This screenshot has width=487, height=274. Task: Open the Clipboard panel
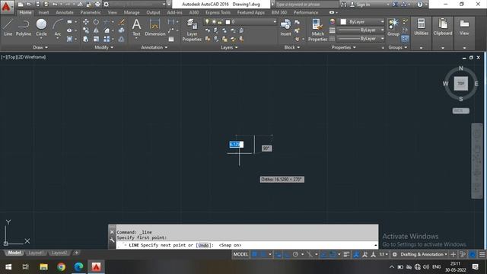point(443,27)
